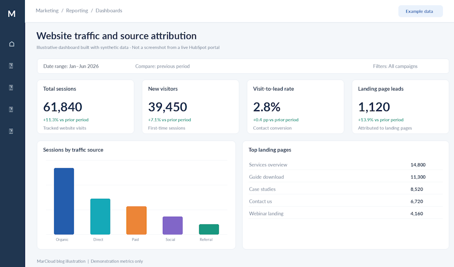Screen dimensions: 454x267
Task: Click the 'Top landing pages' heading
Action: pos(270,150)
